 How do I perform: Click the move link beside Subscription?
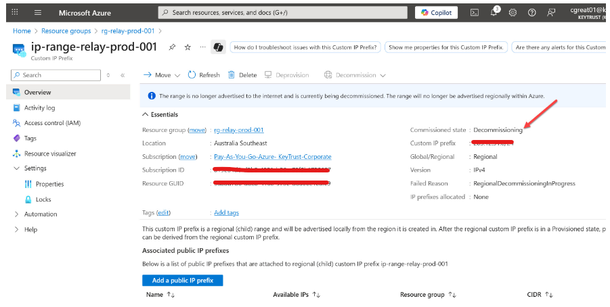(x=188, y=157)
